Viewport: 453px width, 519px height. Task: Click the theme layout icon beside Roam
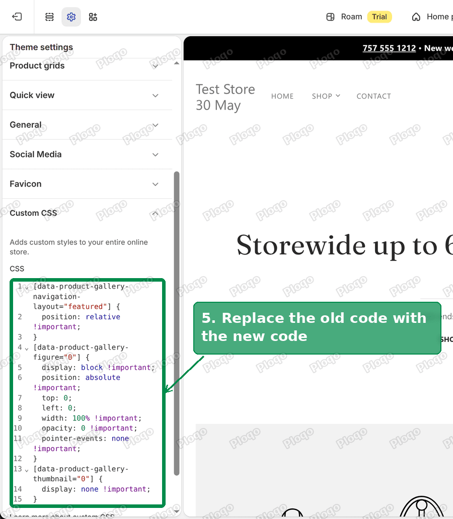click(x=330, y=17)
